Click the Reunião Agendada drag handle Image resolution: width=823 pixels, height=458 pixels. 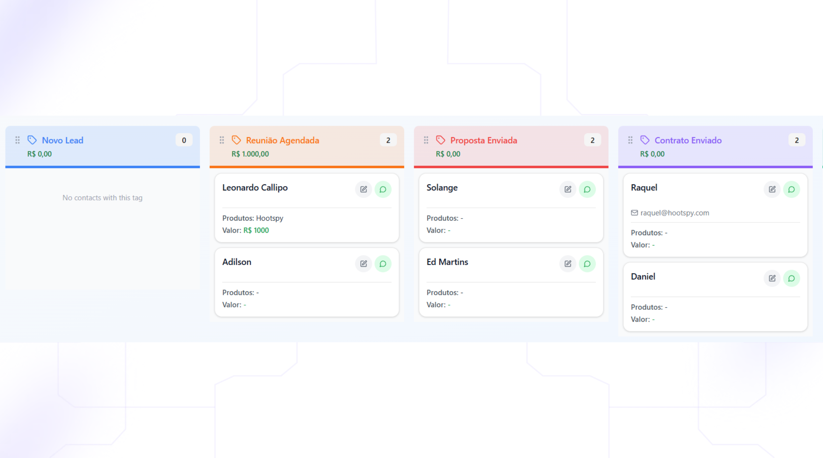point(222,140)
